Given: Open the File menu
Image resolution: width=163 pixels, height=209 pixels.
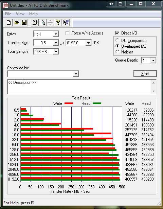Looking at the screenshot, I should 8,14.
